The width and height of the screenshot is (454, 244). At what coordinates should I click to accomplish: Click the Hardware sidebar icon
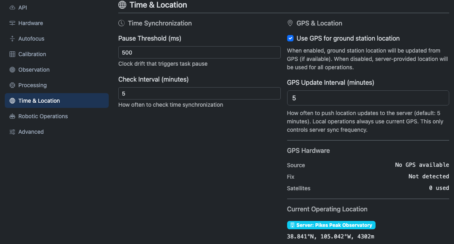click(x=12, y=23)
